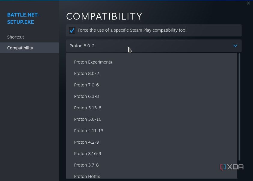Pick Proton 6.3-8 as compatibility tool
253x181 pixels.
coord(87,96)
